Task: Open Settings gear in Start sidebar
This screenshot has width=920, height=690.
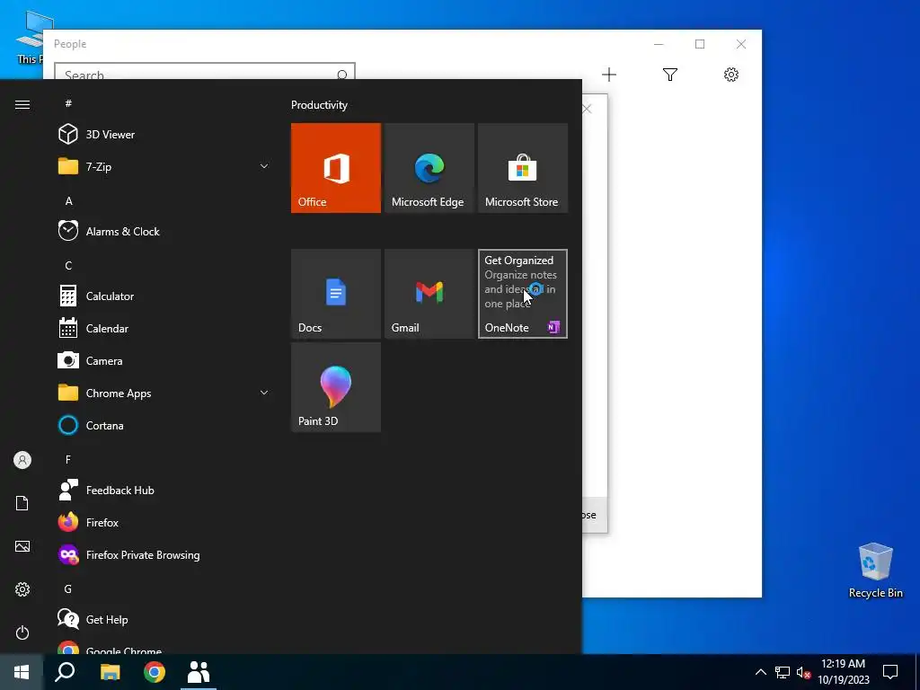Action: [x=22, y=589]
